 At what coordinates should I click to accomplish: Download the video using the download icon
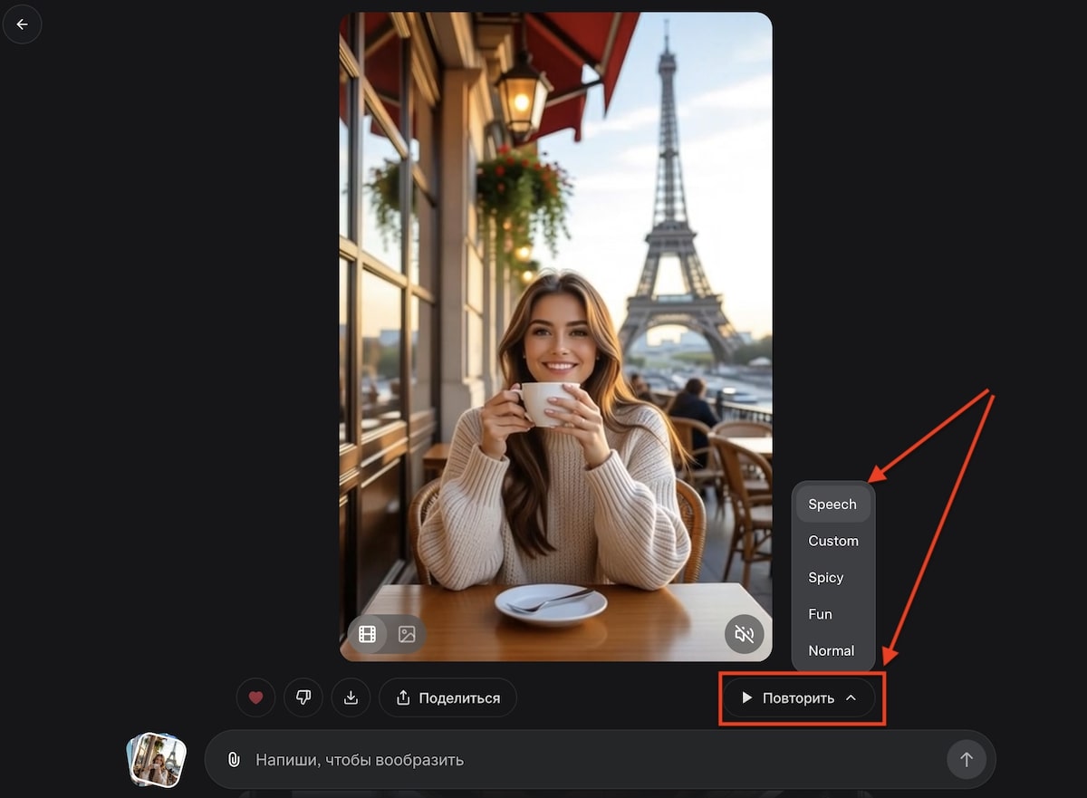(x=351, y=697)
